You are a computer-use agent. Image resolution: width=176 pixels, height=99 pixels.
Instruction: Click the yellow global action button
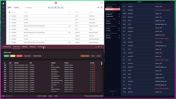click(13, 56)
